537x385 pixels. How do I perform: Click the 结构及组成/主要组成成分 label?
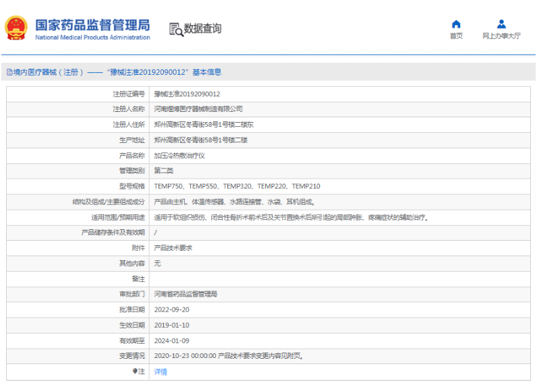point(109,202)
